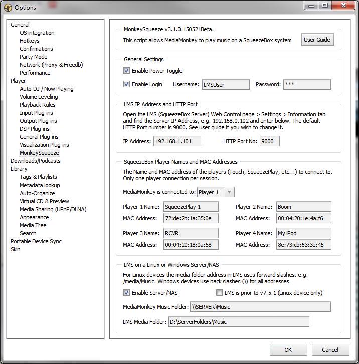Select Virtual CD & Preview
The image size is (359, 364).
[x=44, y=201]
